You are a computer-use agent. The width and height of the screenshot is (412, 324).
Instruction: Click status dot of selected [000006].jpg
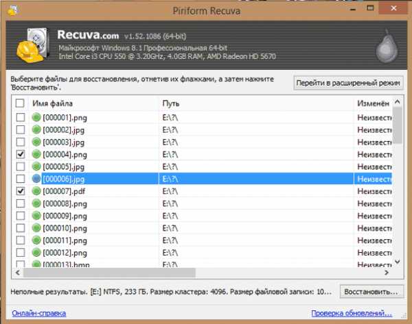point(36,179)
